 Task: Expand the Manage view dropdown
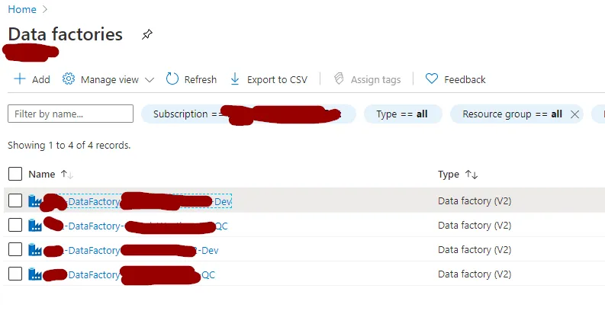click(x=150, y=79)
